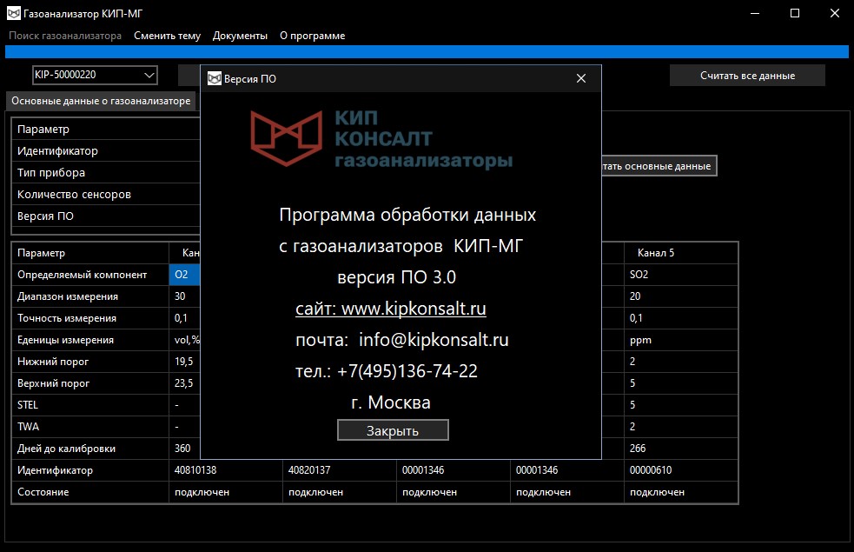Open the www.kipkonsalt.ru website link
The height and width of the screenshot is (552, 854).
(x=391, y=309)
